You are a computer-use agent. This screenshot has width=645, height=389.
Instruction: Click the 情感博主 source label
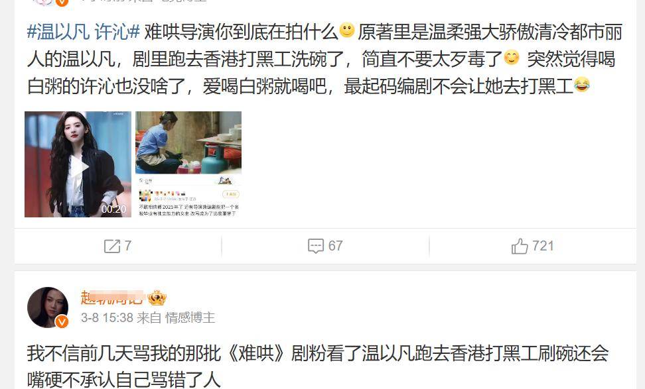tap(190, 317)
